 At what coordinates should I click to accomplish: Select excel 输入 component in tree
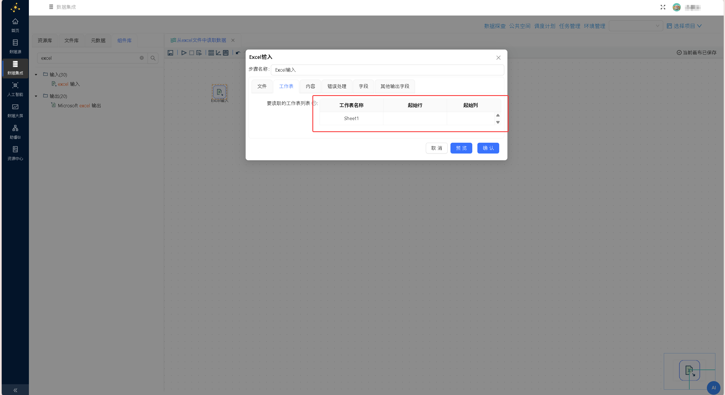[66, 84]
